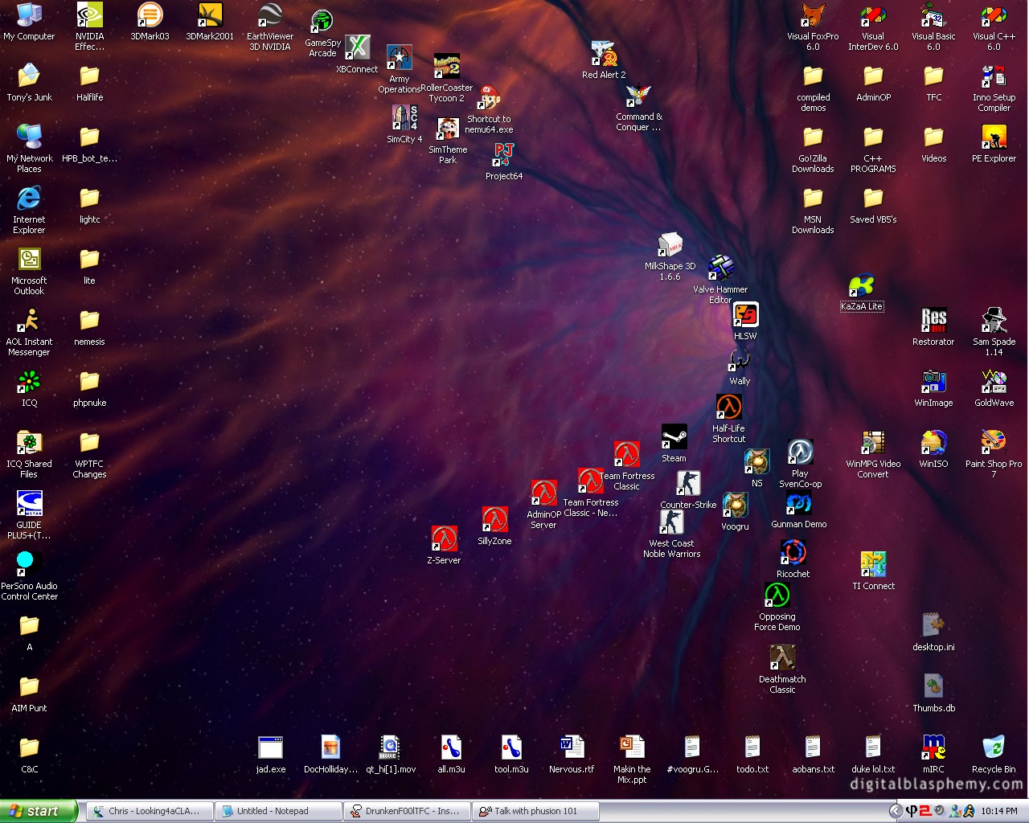Open Internet Explorer icon
Screen dimensions: 1029x823
(x=29, y=210)
